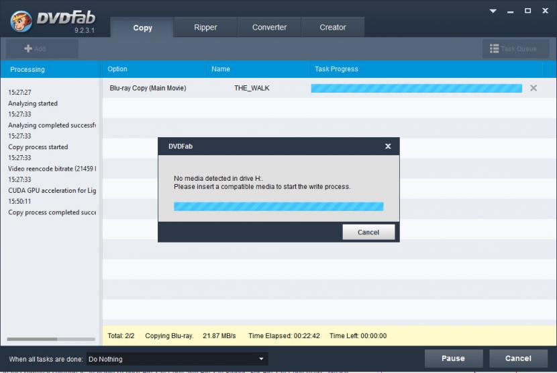Image resolution: width=557 pixels, height=373 pixels.
Task: Click the DVDFab monkey logo icon
Action: coord(21,22)
